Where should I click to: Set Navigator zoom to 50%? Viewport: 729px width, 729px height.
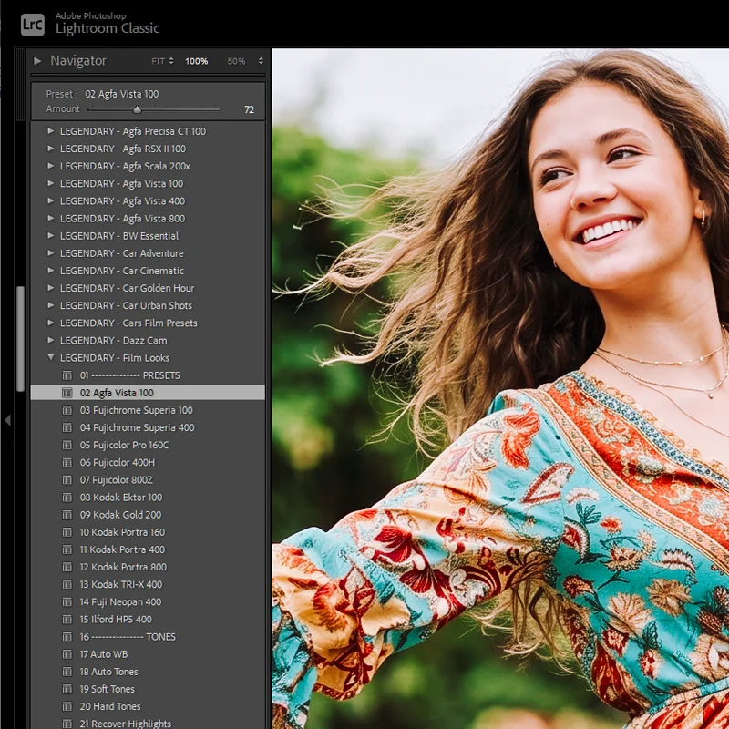[x=236, y=61]
